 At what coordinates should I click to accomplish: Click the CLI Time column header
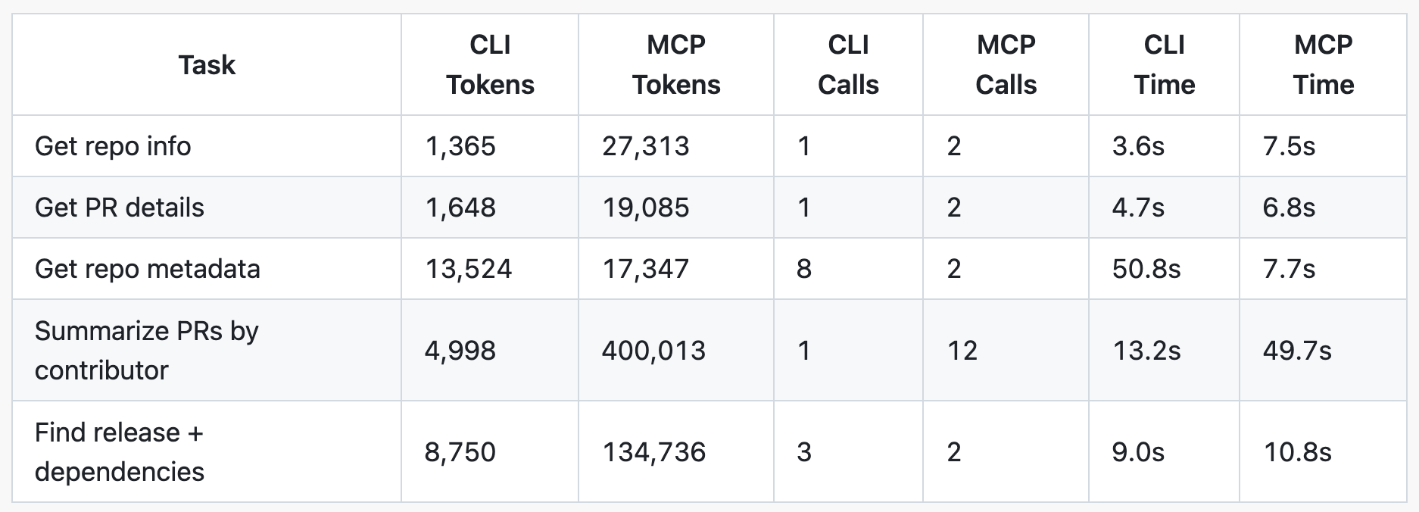[x=1164, y=65]
